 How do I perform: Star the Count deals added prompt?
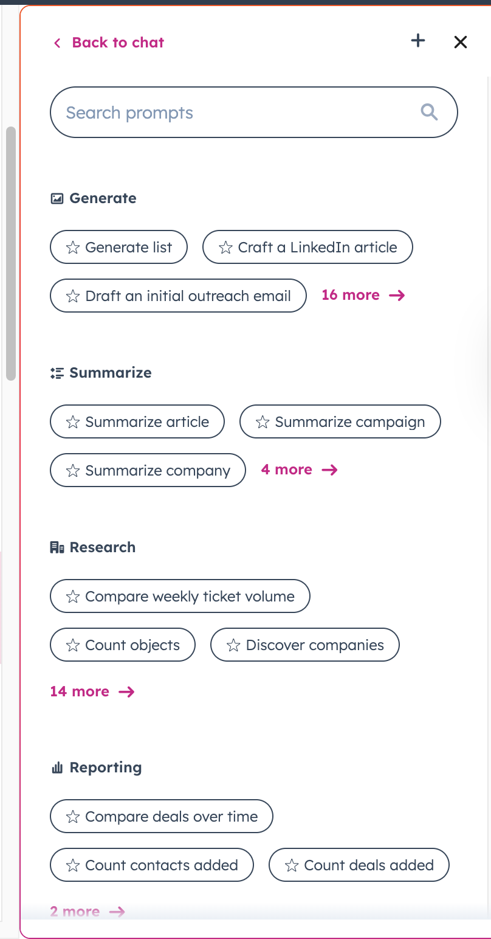[292, 865]
